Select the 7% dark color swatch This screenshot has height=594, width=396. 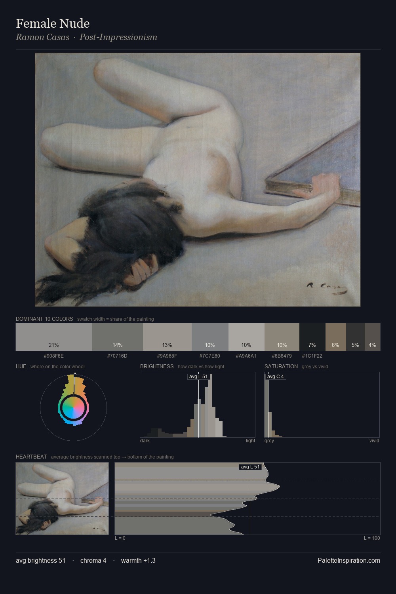pyautogui.click(x=312, y=337)
